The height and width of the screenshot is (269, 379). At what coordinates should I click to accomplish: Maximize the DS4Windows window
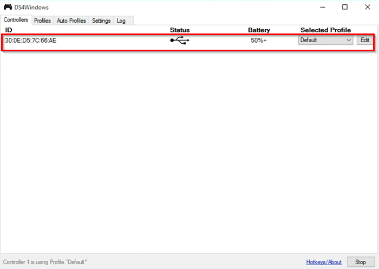pyautogui.click(x=345, y=7)
